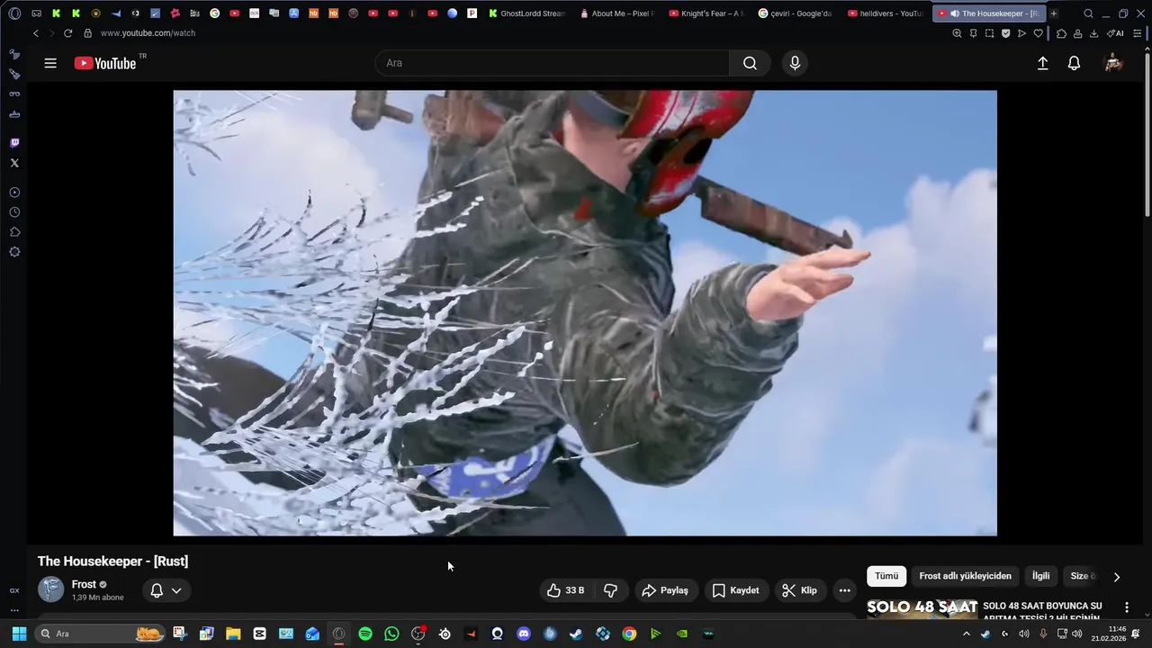The height and width of the screenshot is (648, 1152).
Task: Toggle the channel notification bell for Frost
Action: (x=157, y=590)
